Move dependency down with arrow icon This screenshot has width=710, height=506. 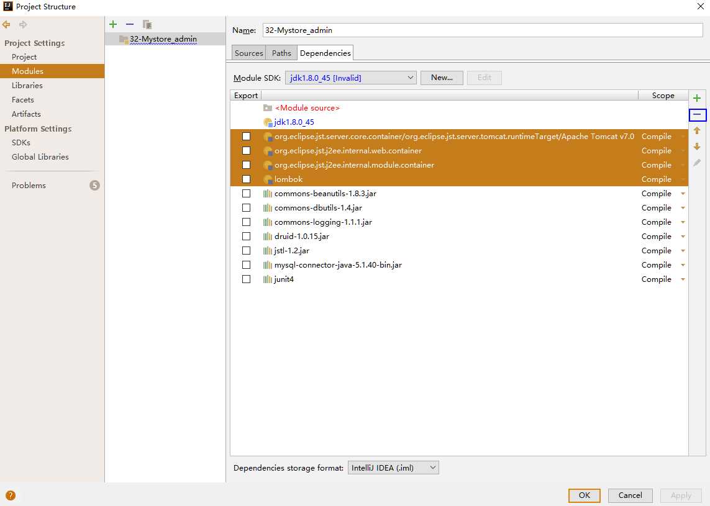[x=697, y=147]
